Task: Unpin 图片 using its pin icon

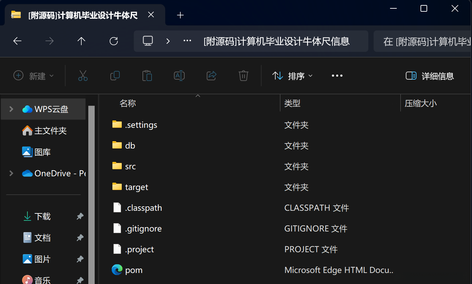Action: coord(80,259)
